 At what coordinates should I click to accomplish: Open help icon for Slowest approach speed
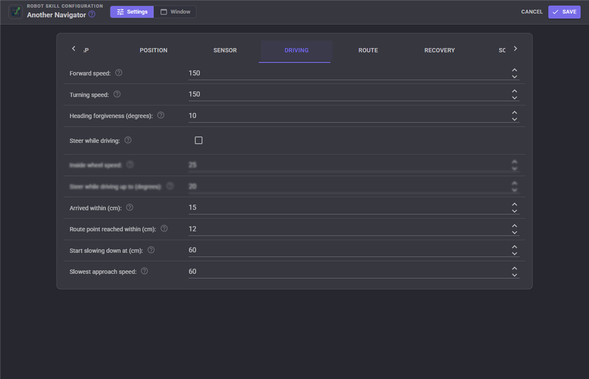point(144,271)
